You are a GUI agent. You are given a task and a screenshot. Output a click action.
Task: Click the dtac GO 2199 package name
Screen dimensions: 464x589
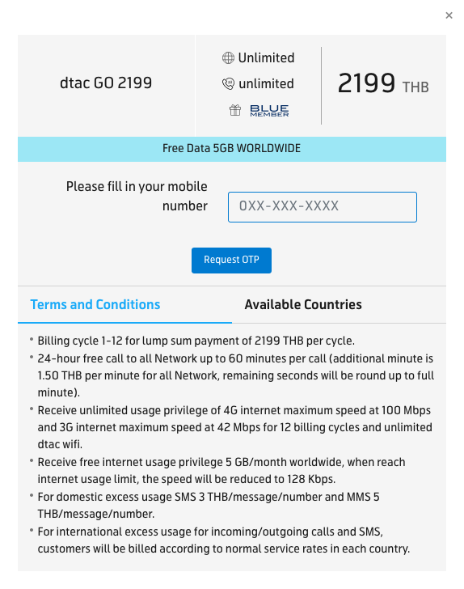(106, 83)
